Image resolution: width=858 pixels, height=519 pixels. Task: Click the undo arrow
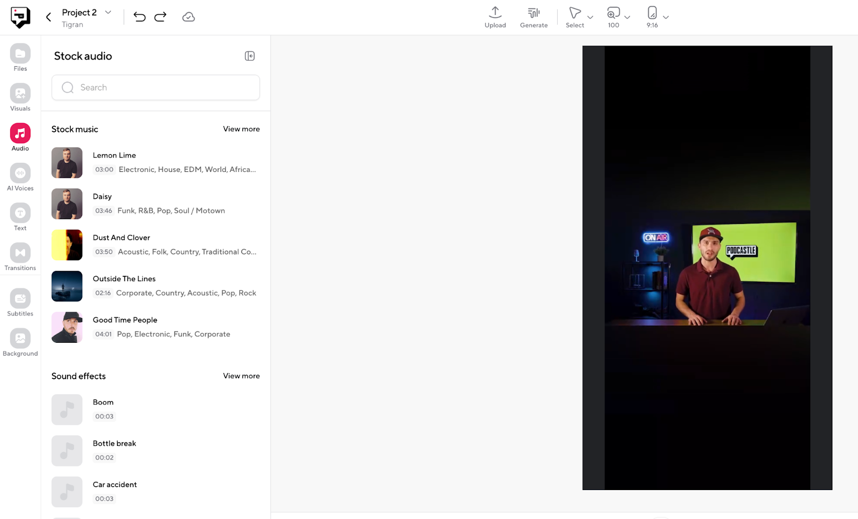click(139, 17)
